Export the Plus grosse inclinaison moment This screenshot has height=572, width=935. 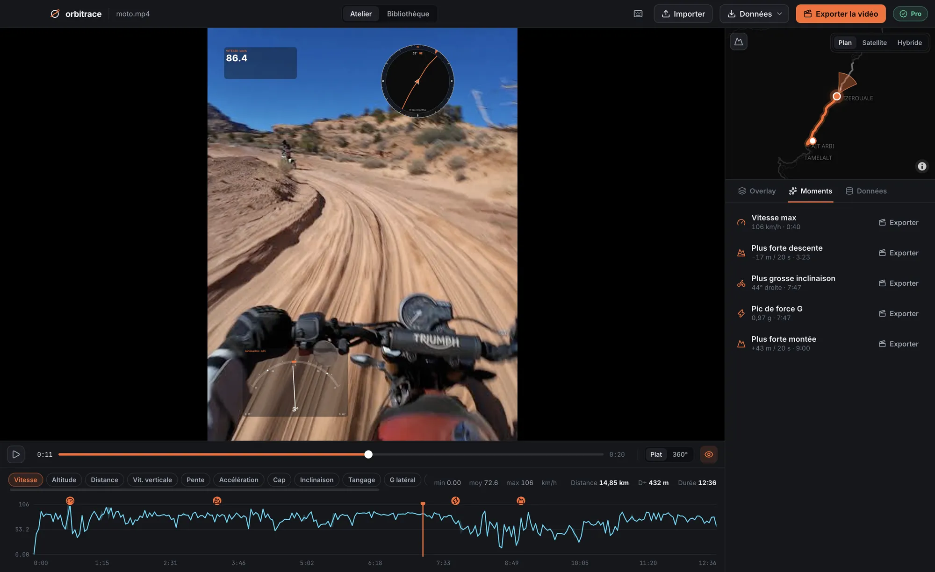899,283
